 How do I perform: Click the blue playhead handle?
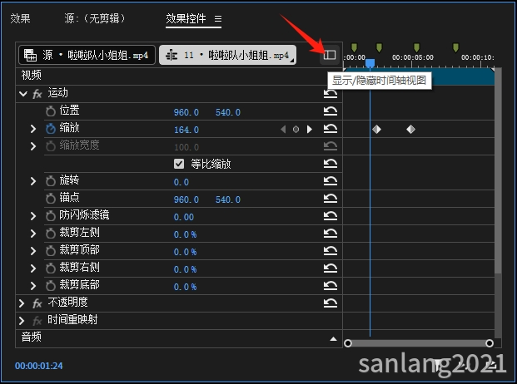pyautogui.click(x=370, y=63)
